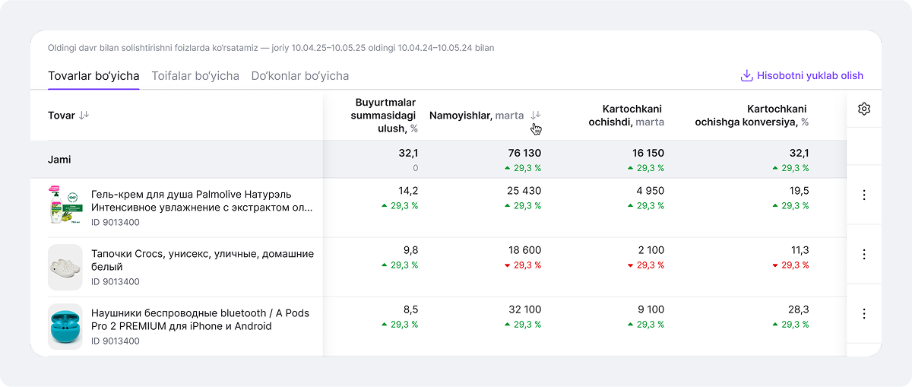Click the Buyurtmalar summasidagi ulush column header

coord(384,115)
